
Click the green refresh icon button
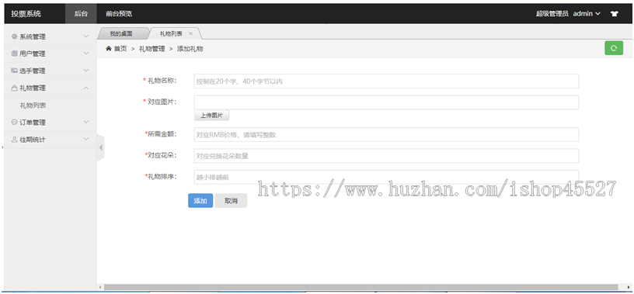pos(613,48)
